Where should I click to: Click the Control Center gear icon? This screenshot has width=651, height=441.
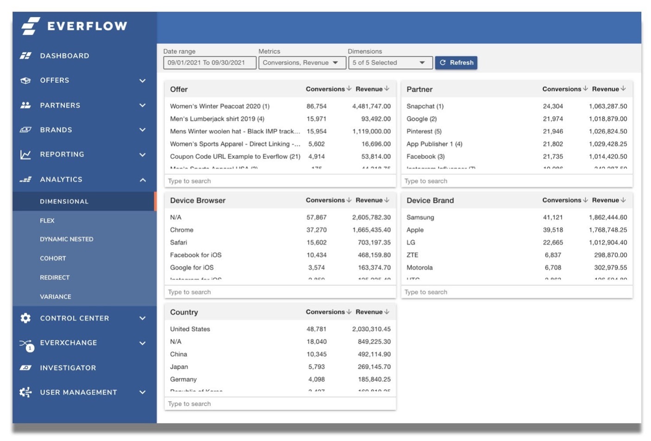(25, 318)
